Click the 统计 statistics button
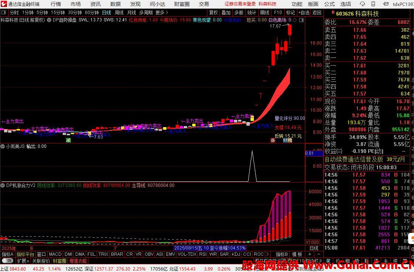This screenshot has width=414, height=272. (252, 13)
